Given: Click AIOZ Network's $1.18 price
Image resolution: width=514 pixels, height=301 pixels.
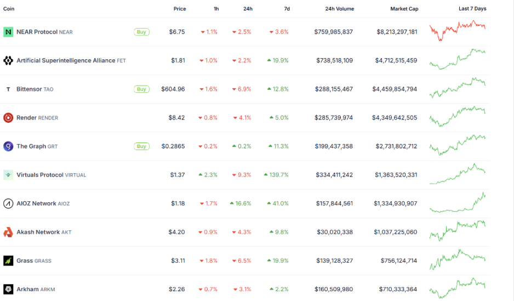Looking at the screenshot, I should coord(178,203).
